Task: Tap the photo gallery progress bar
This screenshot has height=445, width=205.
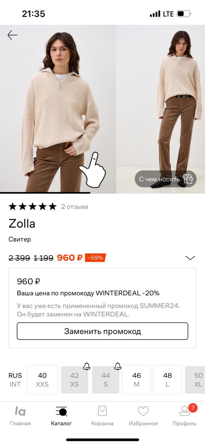Action: (45, 193)
